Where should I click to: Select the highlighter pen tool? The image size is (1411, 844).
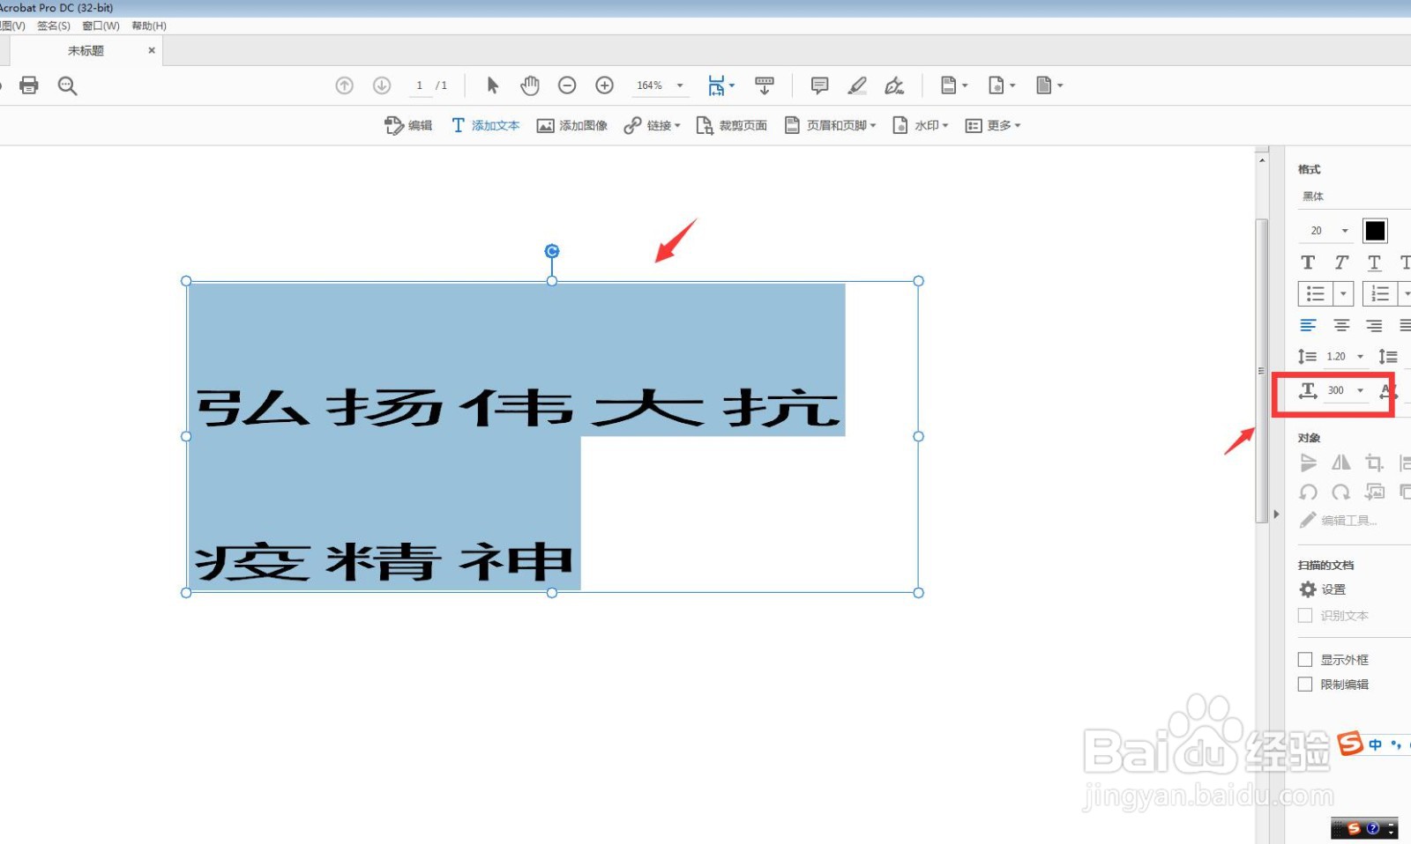[x=857, y=85]
